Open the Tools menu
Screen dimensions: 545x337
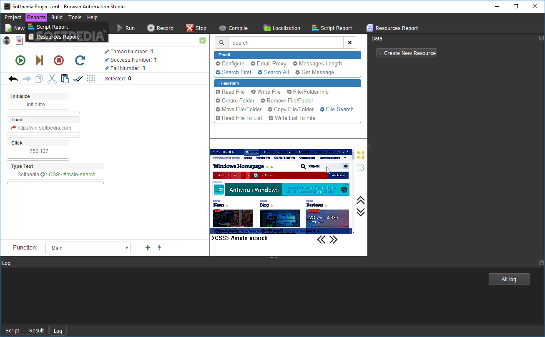75,17
